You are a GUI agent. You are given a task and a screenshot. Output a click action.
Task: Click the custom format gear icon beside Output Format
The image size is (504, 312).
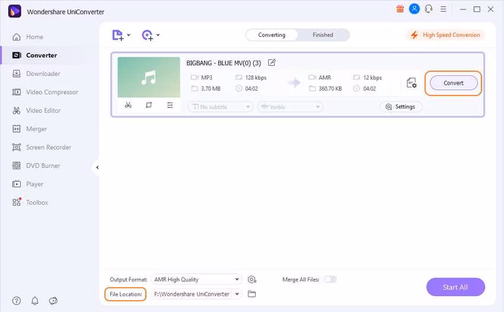click(x=251, y=279)
